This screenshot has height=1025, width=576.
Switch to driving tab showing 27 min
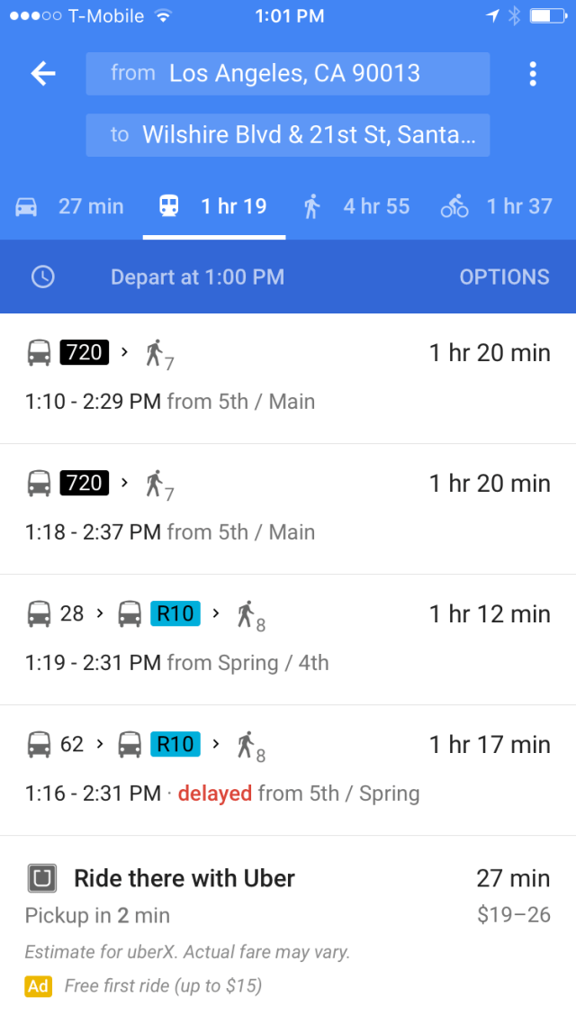(x=71, y=207)
